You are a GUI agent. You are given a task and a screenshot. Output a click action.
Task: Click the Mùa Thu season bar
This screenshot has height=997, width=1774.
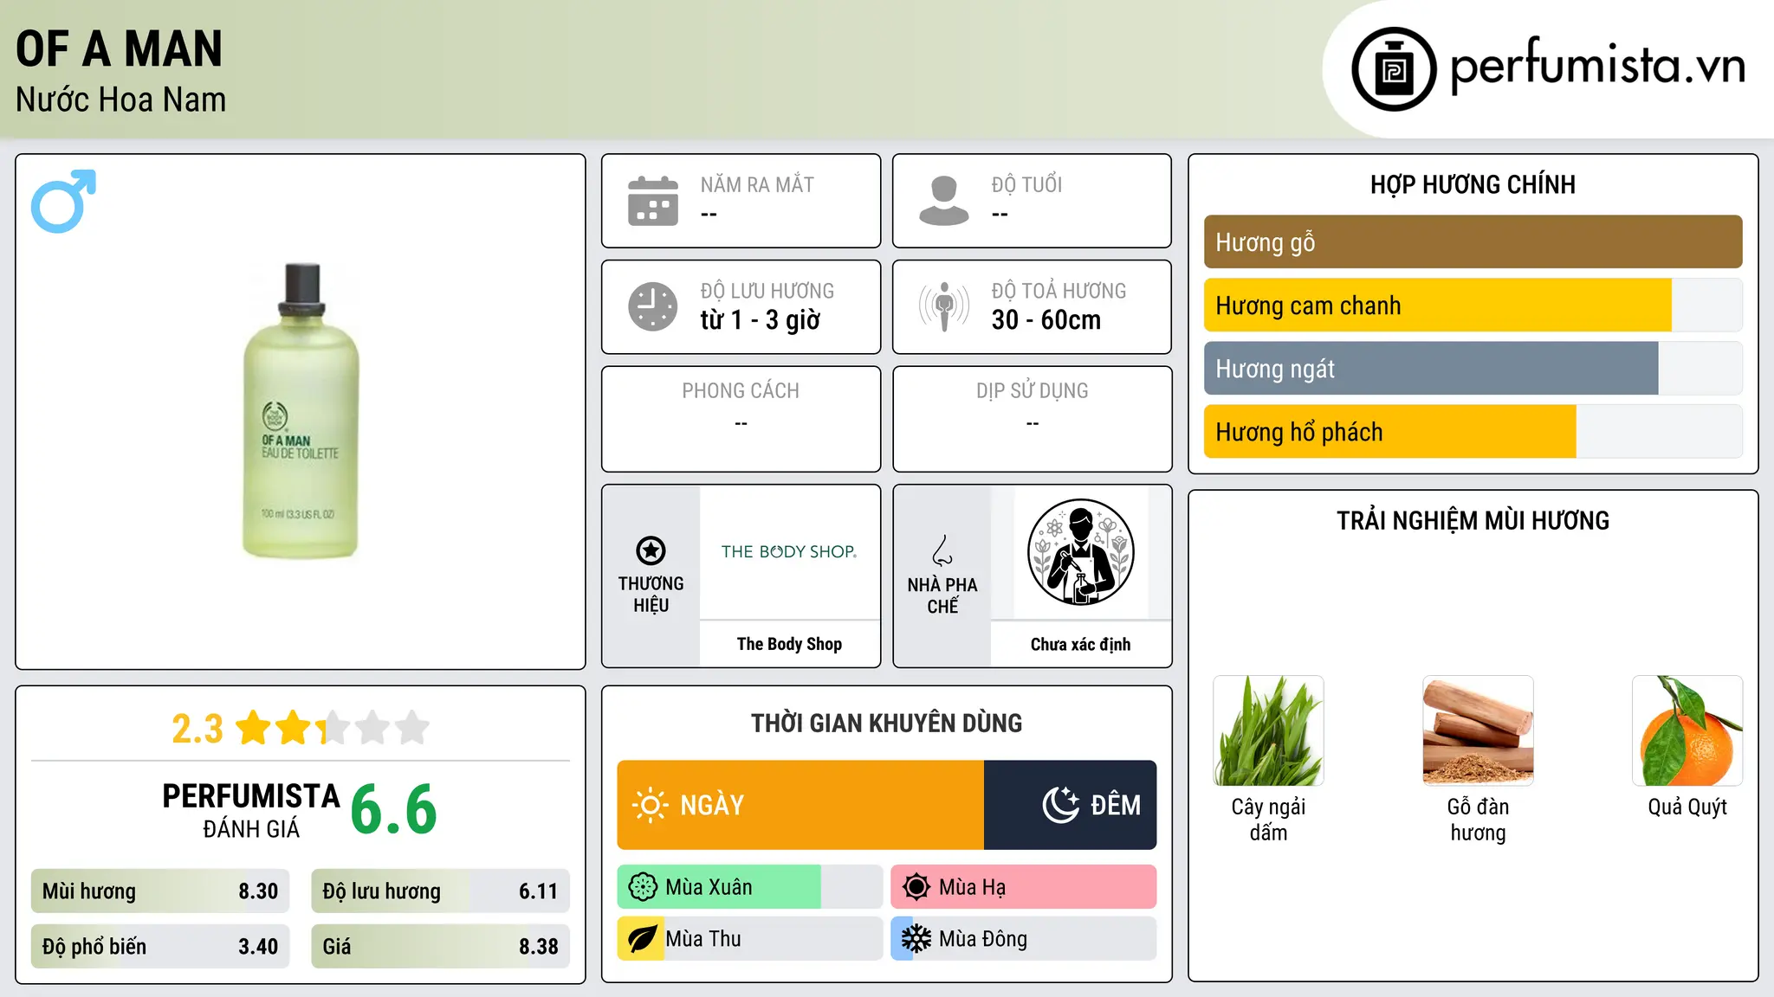[750, 939]
